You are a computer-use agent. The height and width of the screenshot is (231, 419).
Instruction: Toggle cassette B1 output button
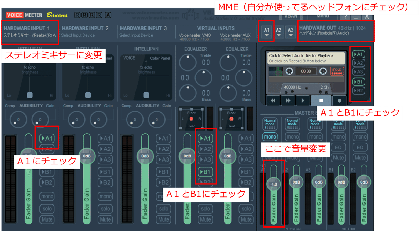tap(359, 82)
